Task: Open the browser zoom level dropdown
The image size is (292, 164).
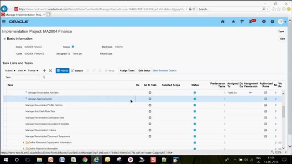Action: point(286,152)
